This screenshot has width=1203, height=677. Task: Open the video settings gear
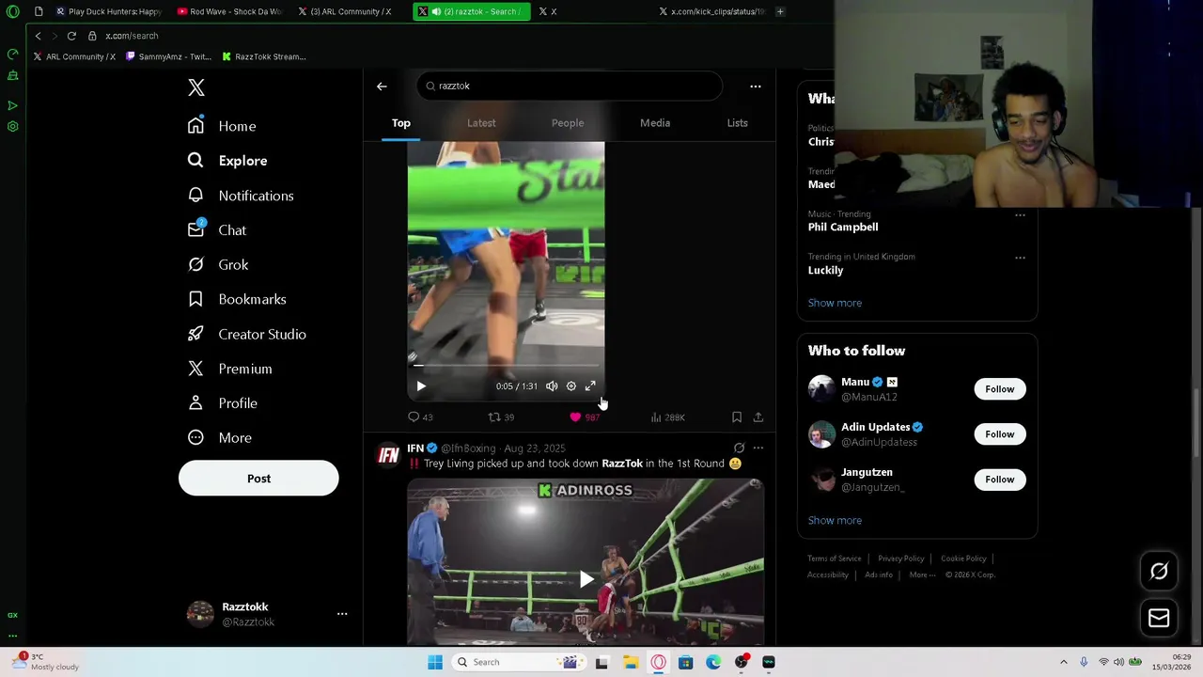[571, 386]
